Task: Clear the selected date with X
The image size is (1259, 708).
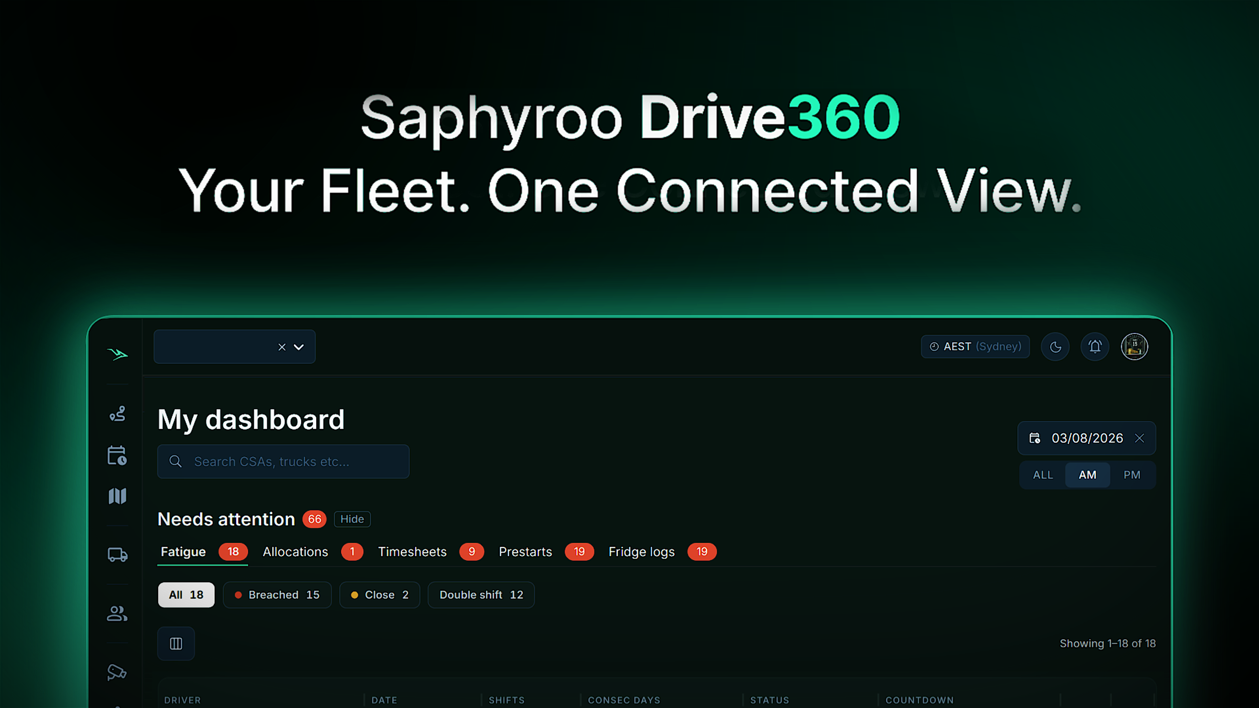Action: coord(1140,438)
